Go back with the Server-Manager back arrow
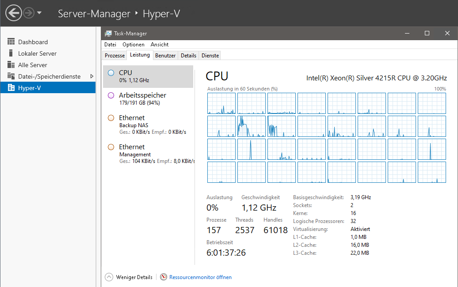The width and height of the screenshot is (458, 287). (14, 13)
